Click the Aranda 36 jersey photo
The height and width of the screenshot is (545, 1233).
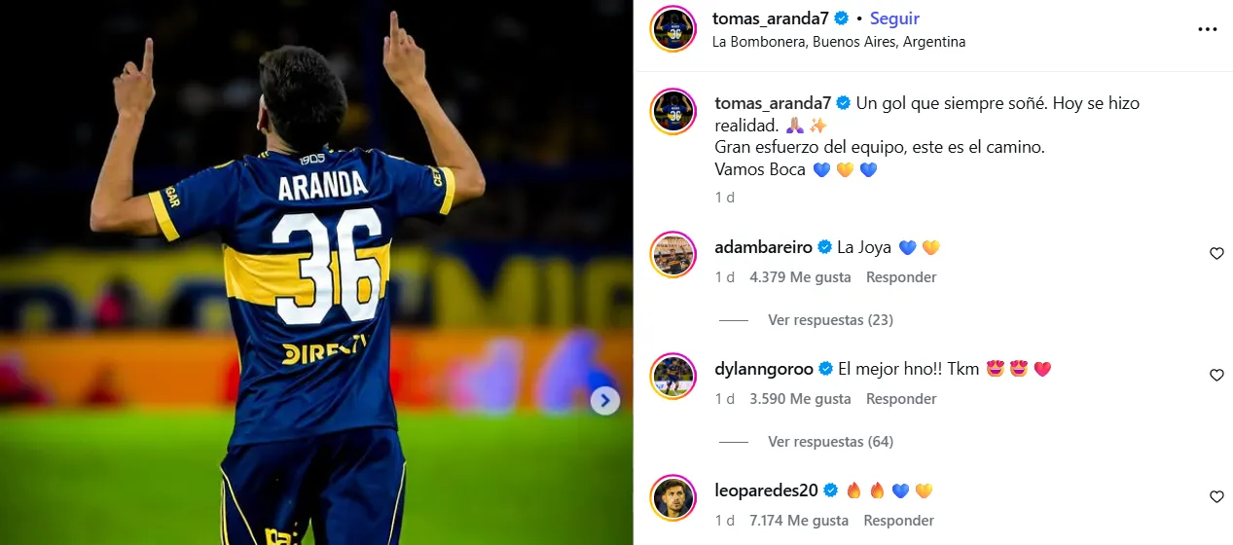[316, 272]
